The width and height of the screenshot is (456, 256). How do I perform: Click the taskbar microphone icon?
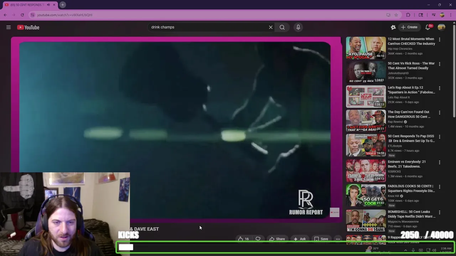tap(413, 250)
